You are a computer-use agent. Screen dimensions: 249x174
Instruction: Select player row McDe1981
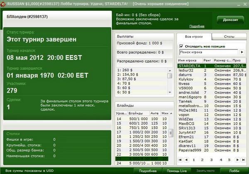point(212,110)
